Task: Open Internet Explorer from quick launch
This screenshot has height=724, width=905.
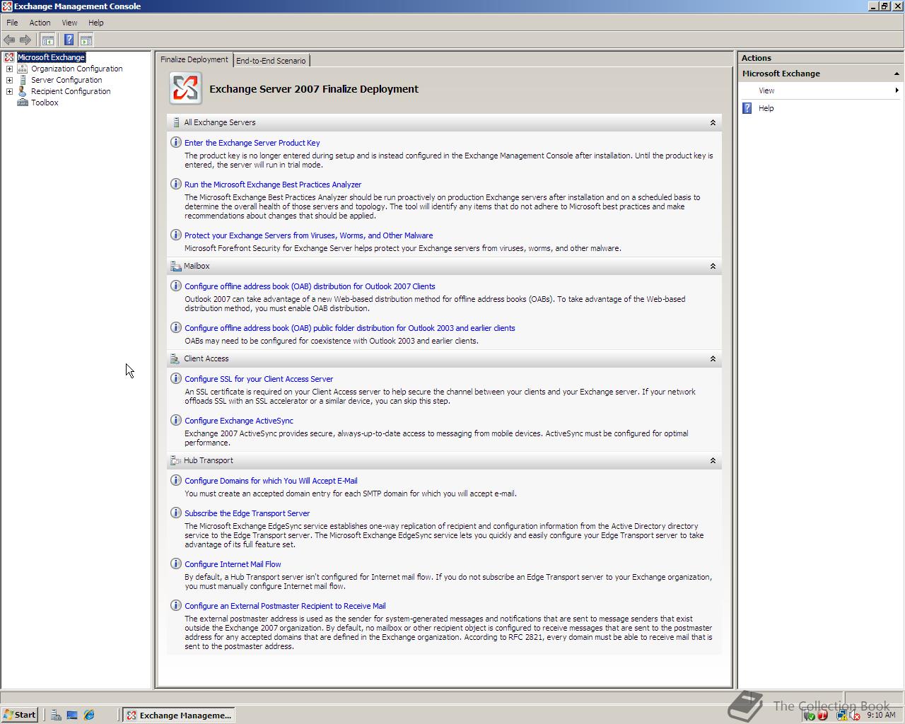Action: [x=89, y=715]
